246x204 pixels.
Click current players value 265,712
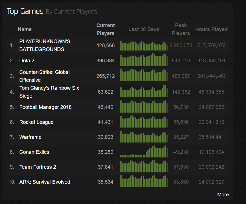tap(106, 76)
